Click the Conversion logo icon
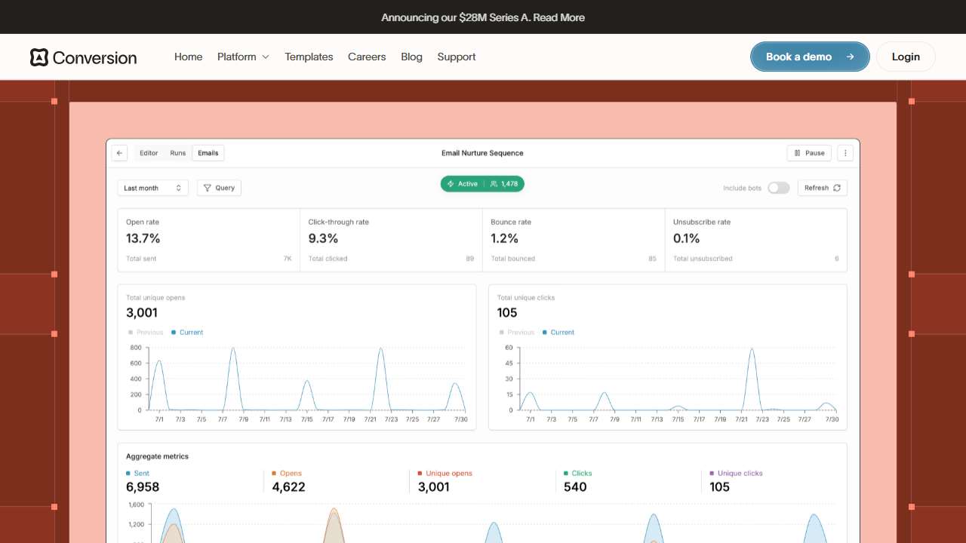This screenshot has width=966, height=543. 39,57
